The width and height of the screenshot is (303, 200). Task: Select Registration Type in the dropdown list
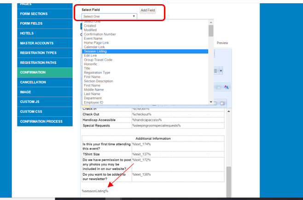(x=97, y=72)
